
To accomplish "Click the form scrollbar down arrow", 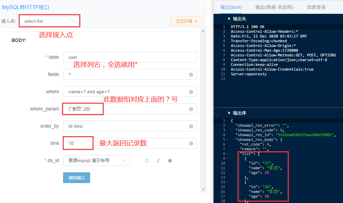I will [x=203, y=189].
